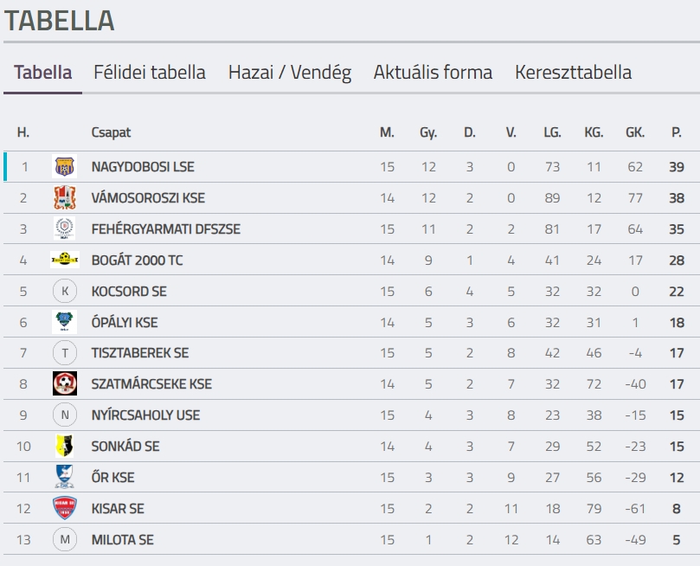Click the P. points column header
Viewport: 700px width, 566px height.
tap(677, 132)
